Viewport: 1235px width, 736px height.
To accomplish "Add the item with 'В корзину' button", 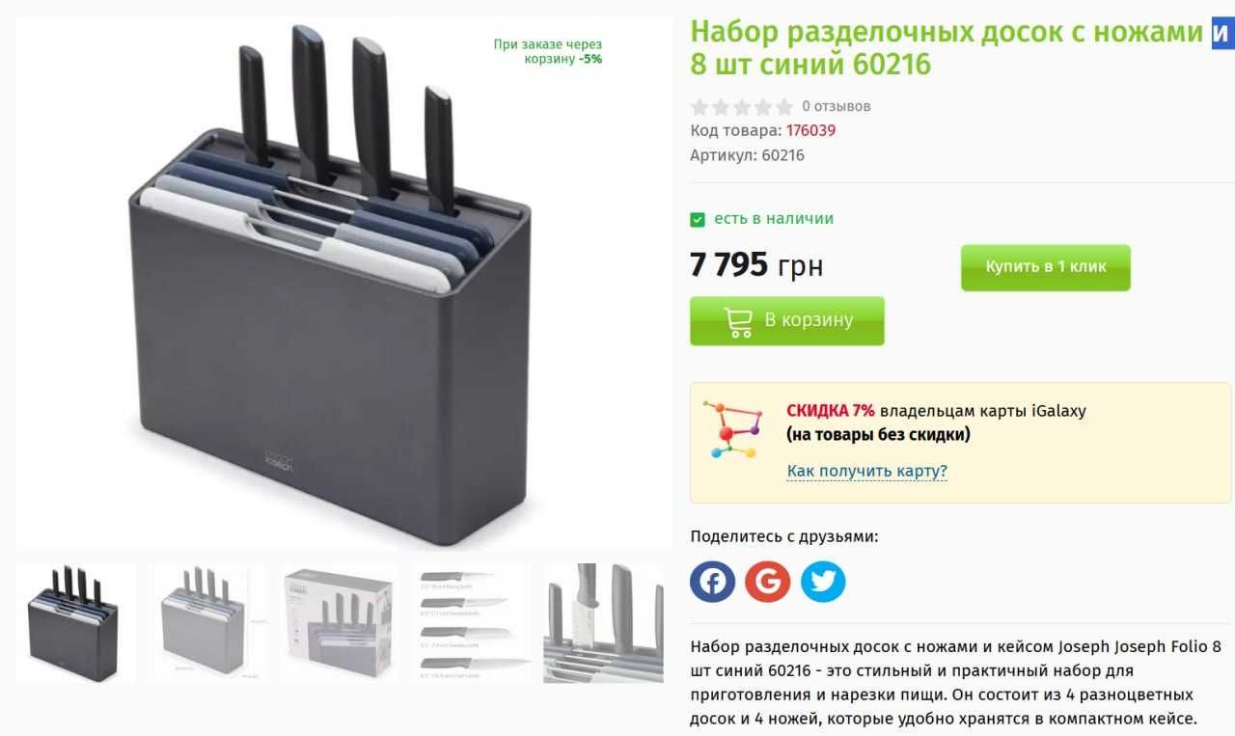I will click(x=787, y=321).
